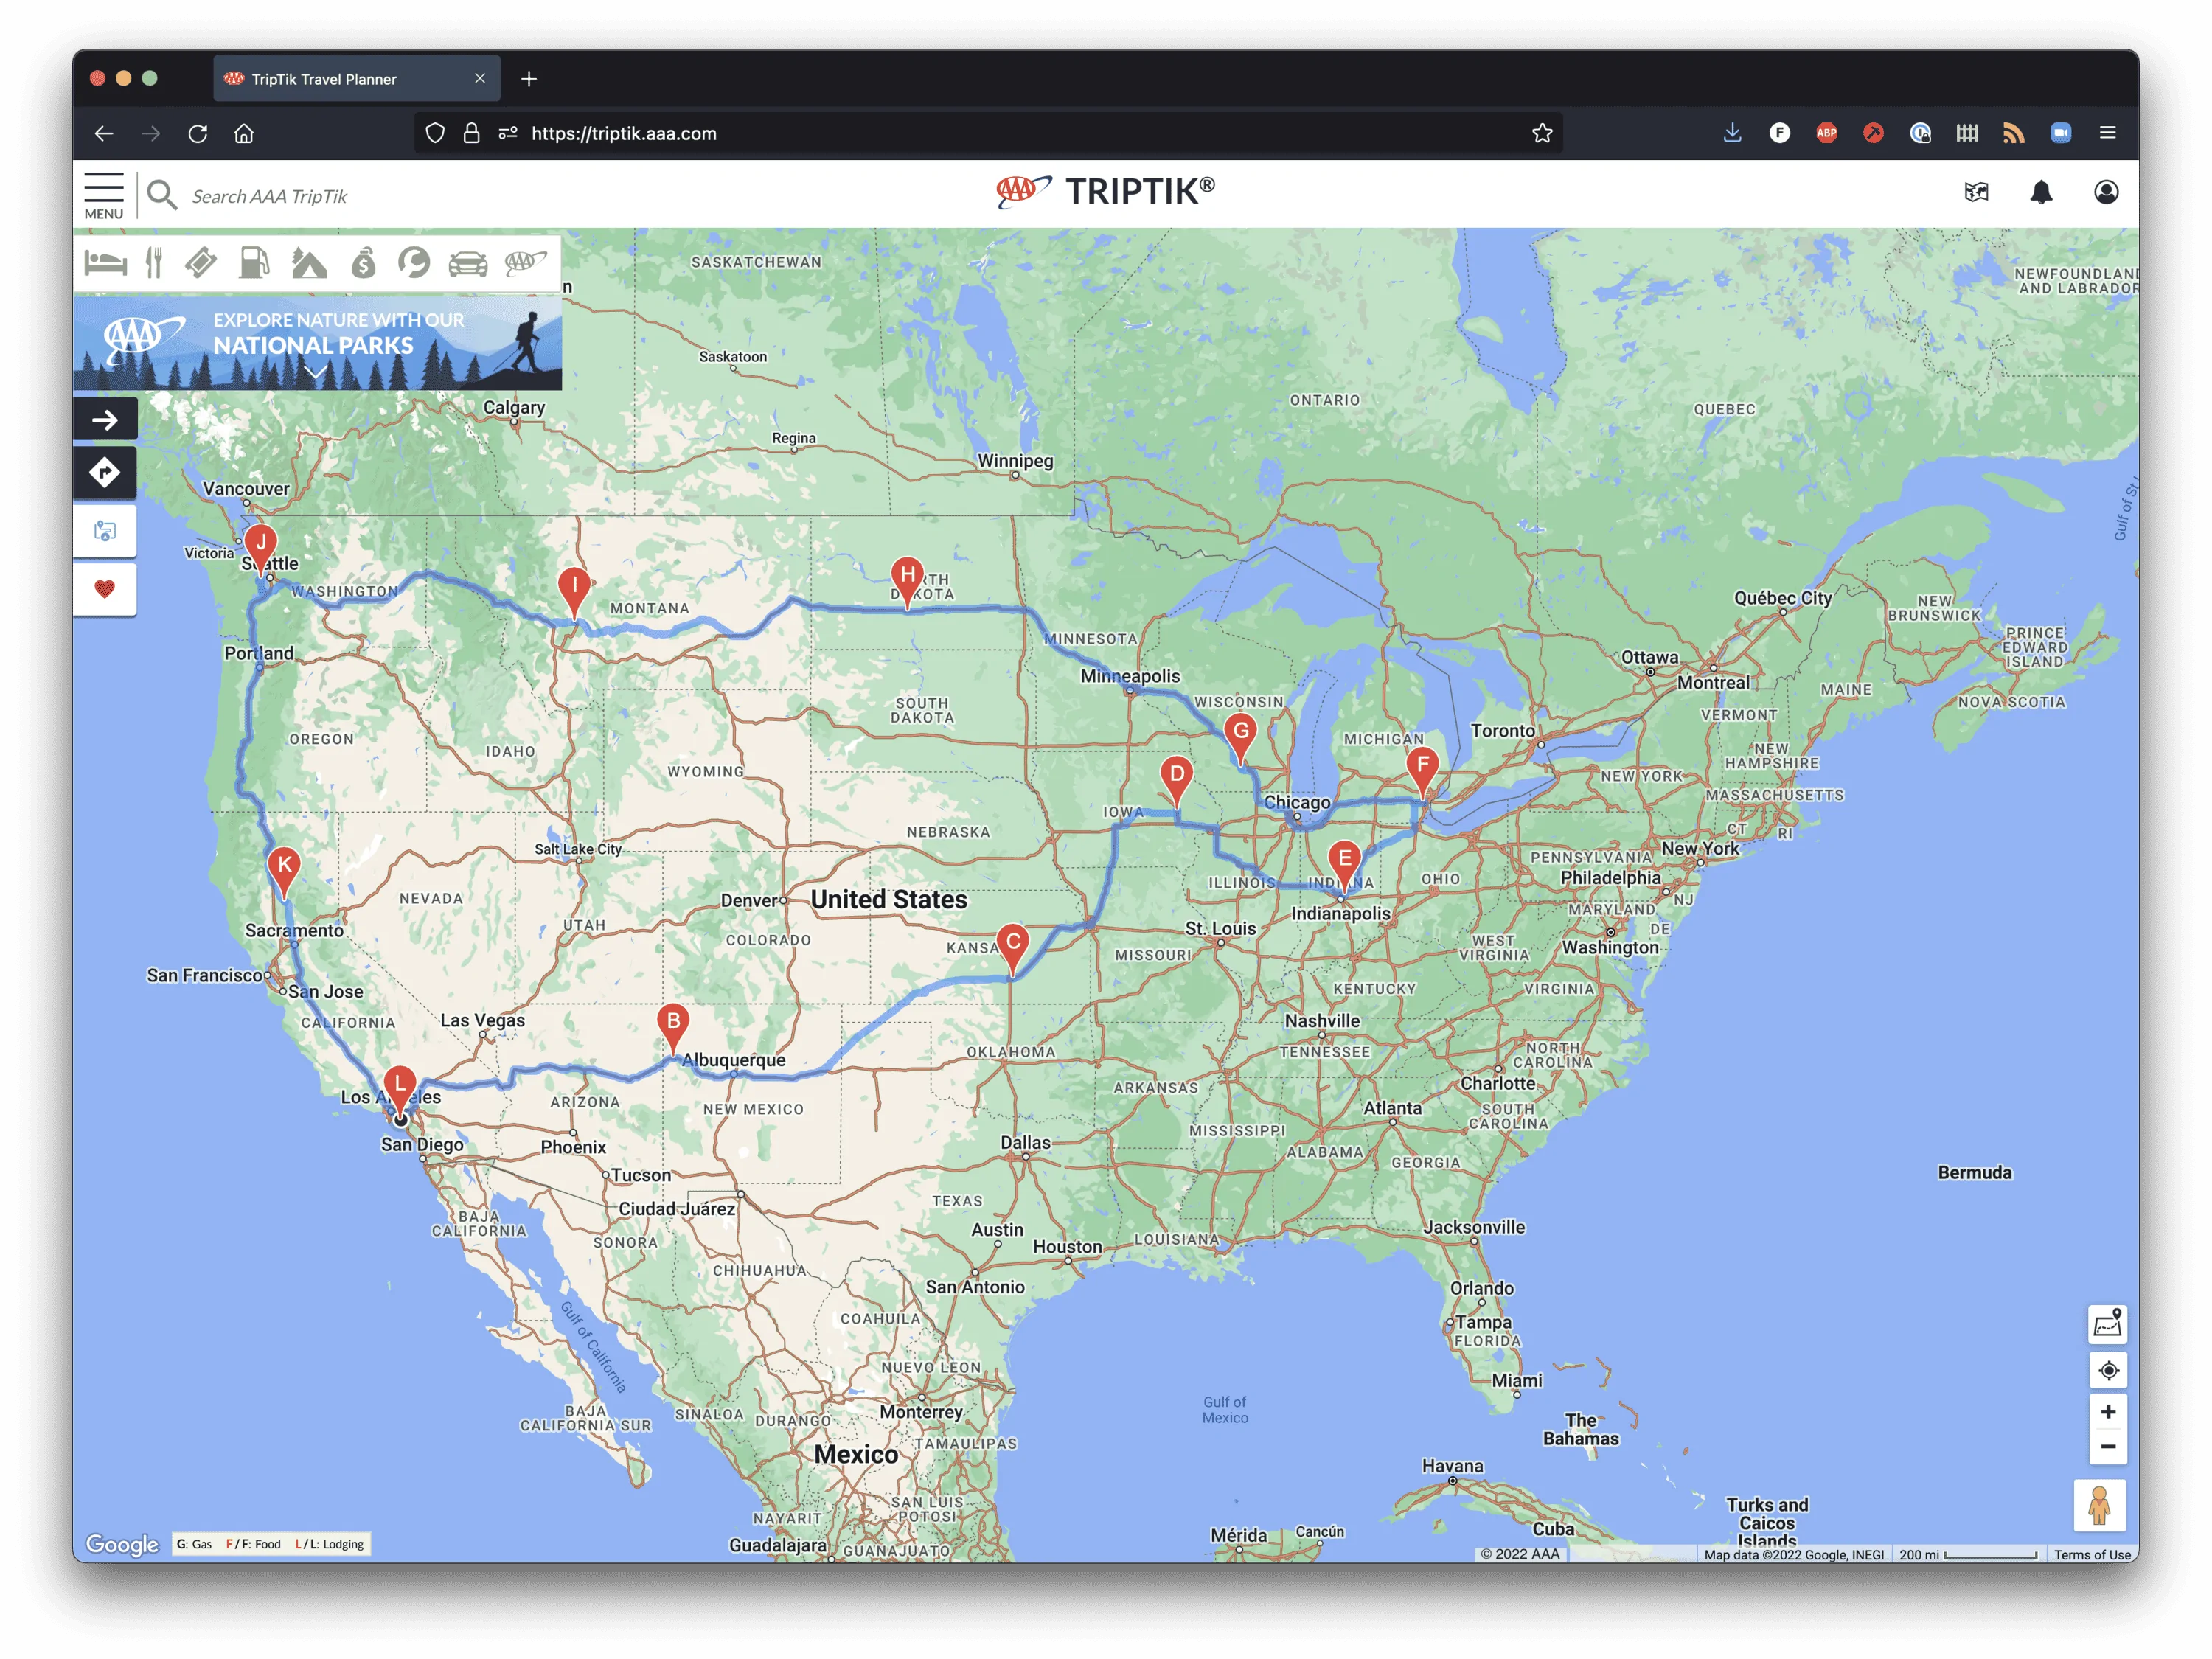Viewport: 2212px width, 1659px height.
Task: Close the TripTik Travel Planner tab
Action: click(480, 78)
